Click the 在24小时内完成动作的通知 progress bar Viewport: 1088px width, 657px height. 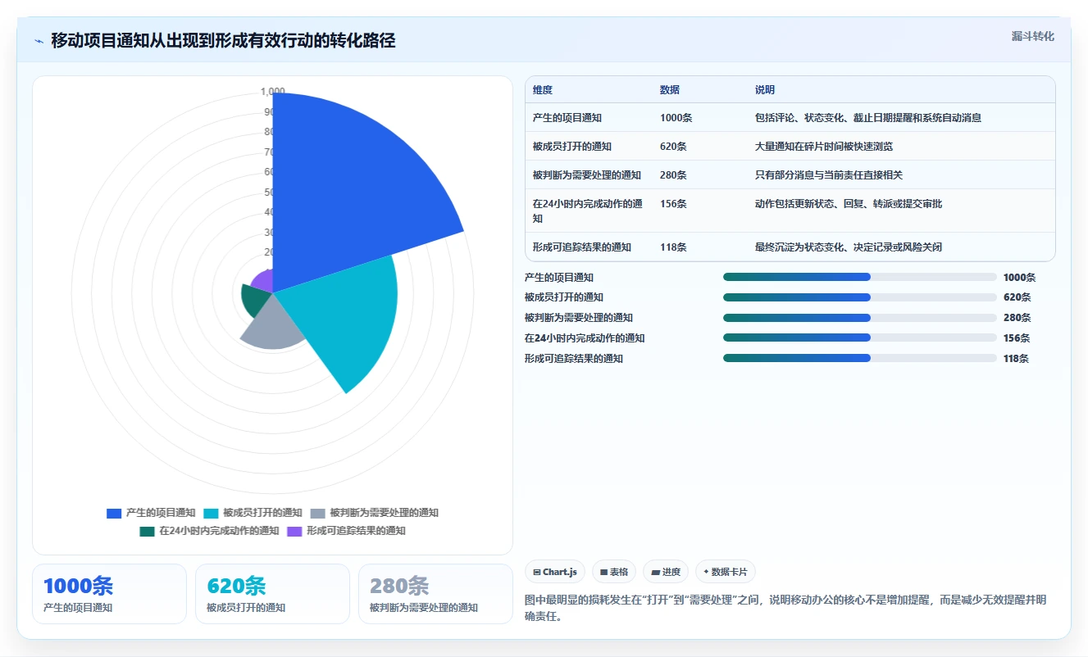coord(860,338)
